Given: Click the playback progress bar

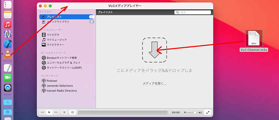Looking at the screenshot, I should coord(123,113).
